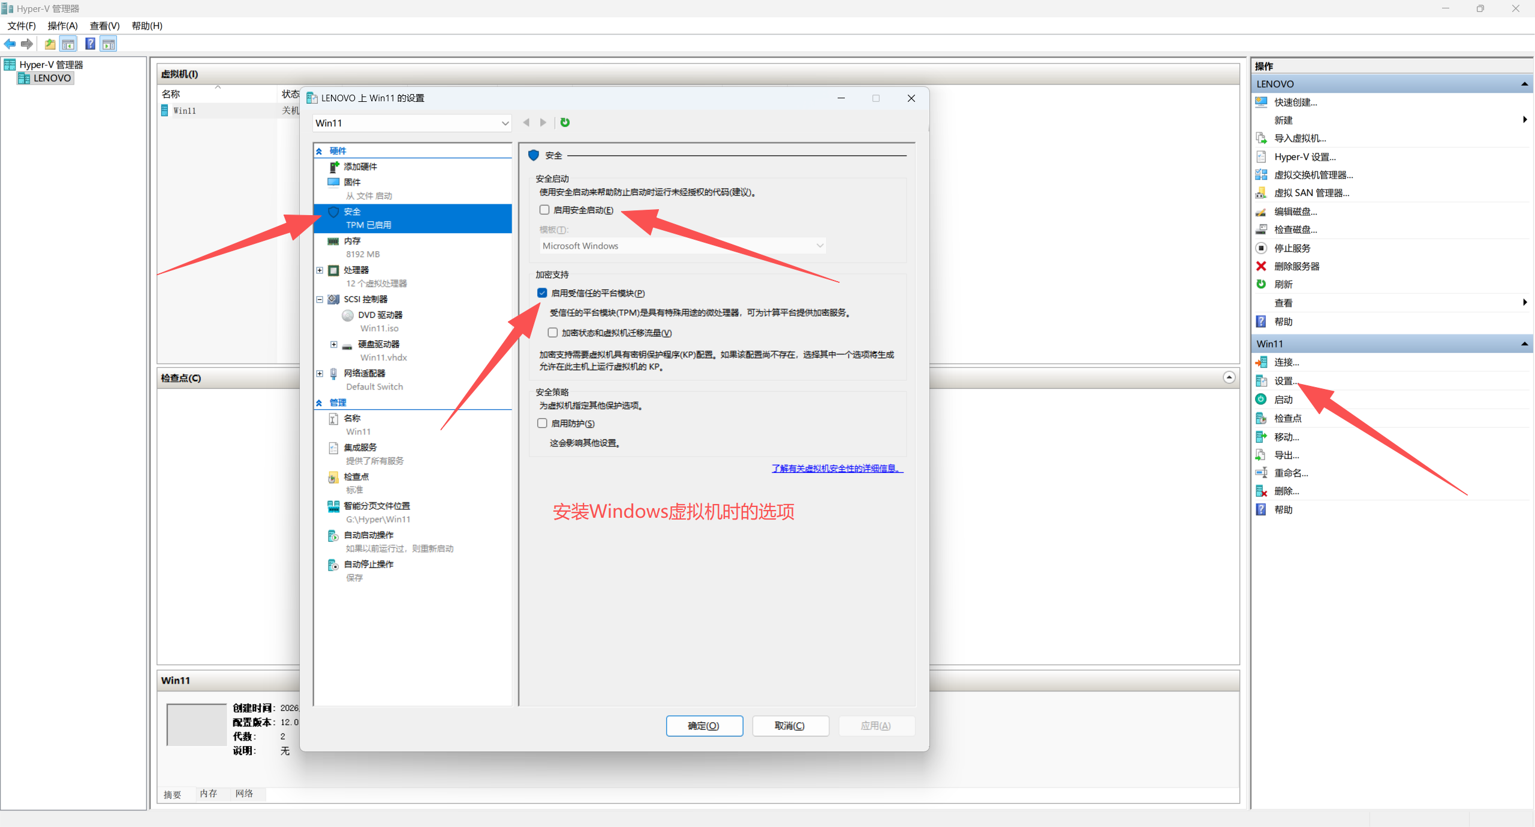Click 设置... under Win11 actions

tap(1287, 381)
